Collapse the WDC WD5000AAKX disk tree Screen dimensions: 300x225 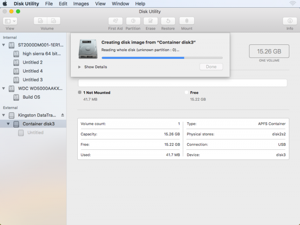point(4,89)
